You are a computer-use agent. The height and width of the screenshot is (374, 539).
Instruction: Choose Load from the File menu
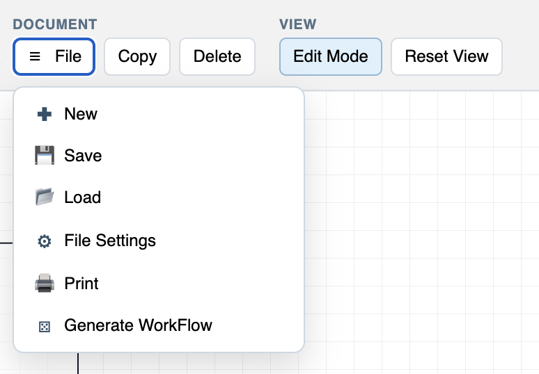click(159, 197)
